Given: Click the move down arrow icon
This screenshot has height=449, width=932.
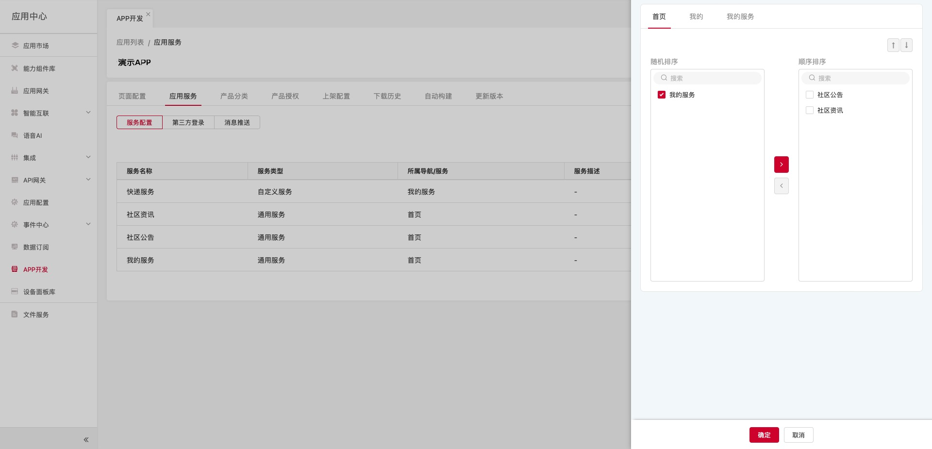Looking at the screenshot, I should click(x=906, y=45).
